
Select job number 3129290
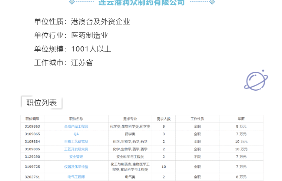click(x=32, y=157)
